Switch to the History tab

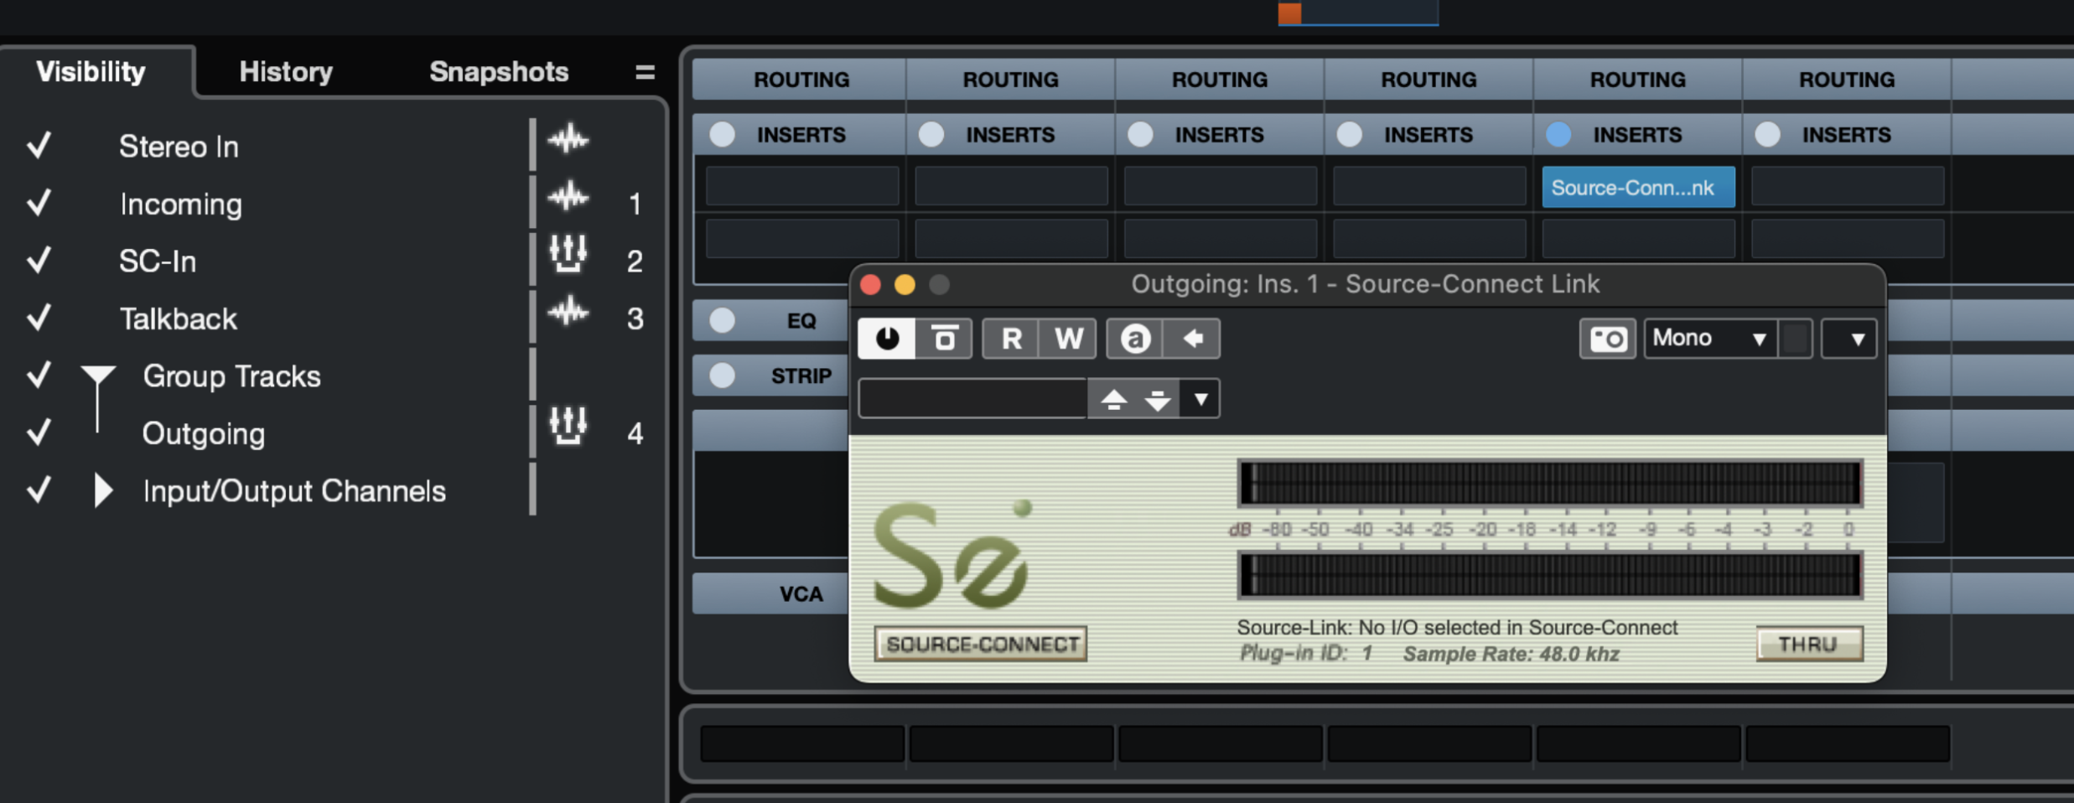point(286,72)
